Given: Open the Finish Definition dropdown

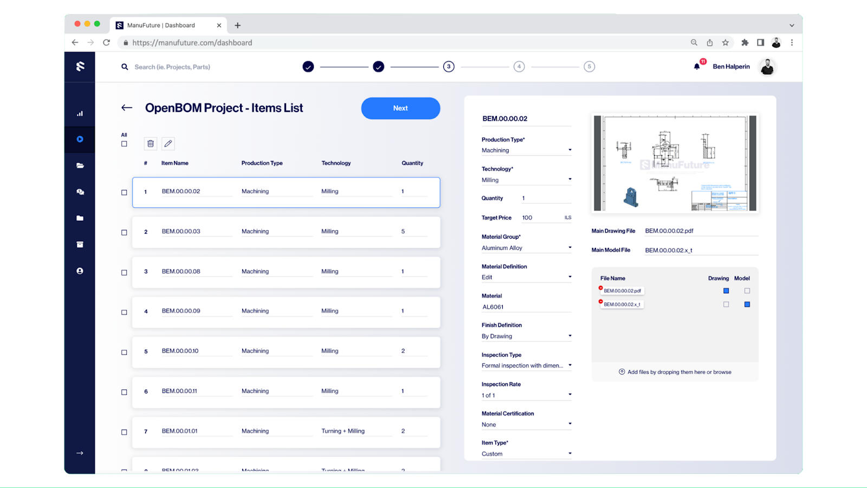Looking at the screenshot, I should 526,336.
